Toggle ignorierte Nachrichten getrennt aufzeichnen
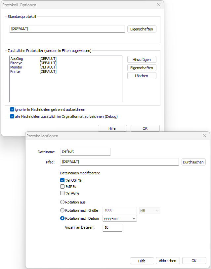 pyautogui.click(x=12, y=110)
